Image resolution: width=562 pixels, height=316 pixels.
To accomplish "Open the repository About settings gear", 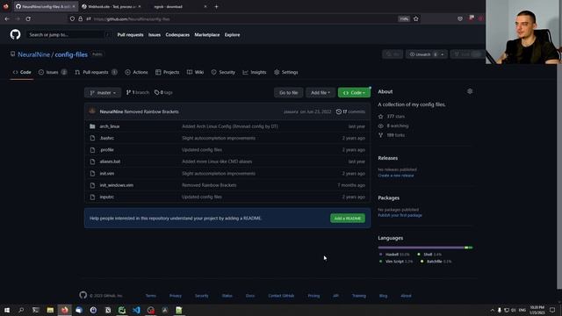I will coord(470,91).
